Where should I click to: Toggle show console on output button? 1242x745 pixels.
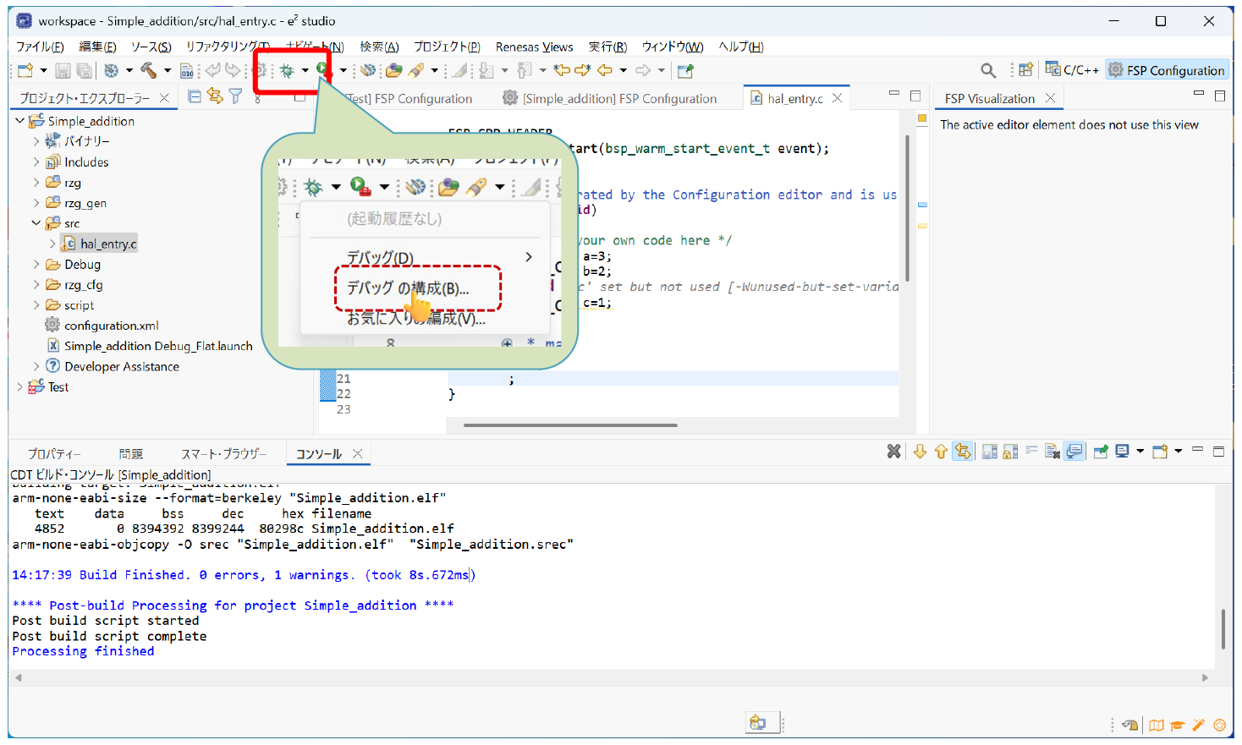pos(1074,452)
